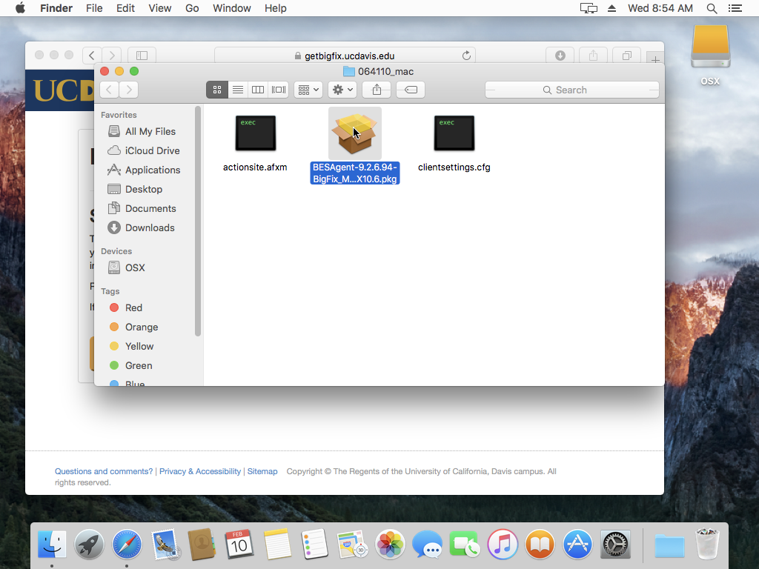Screen dimensions: 759x569
Task: Select the actionsite.afxm file icon
Action: click(255, 134)
